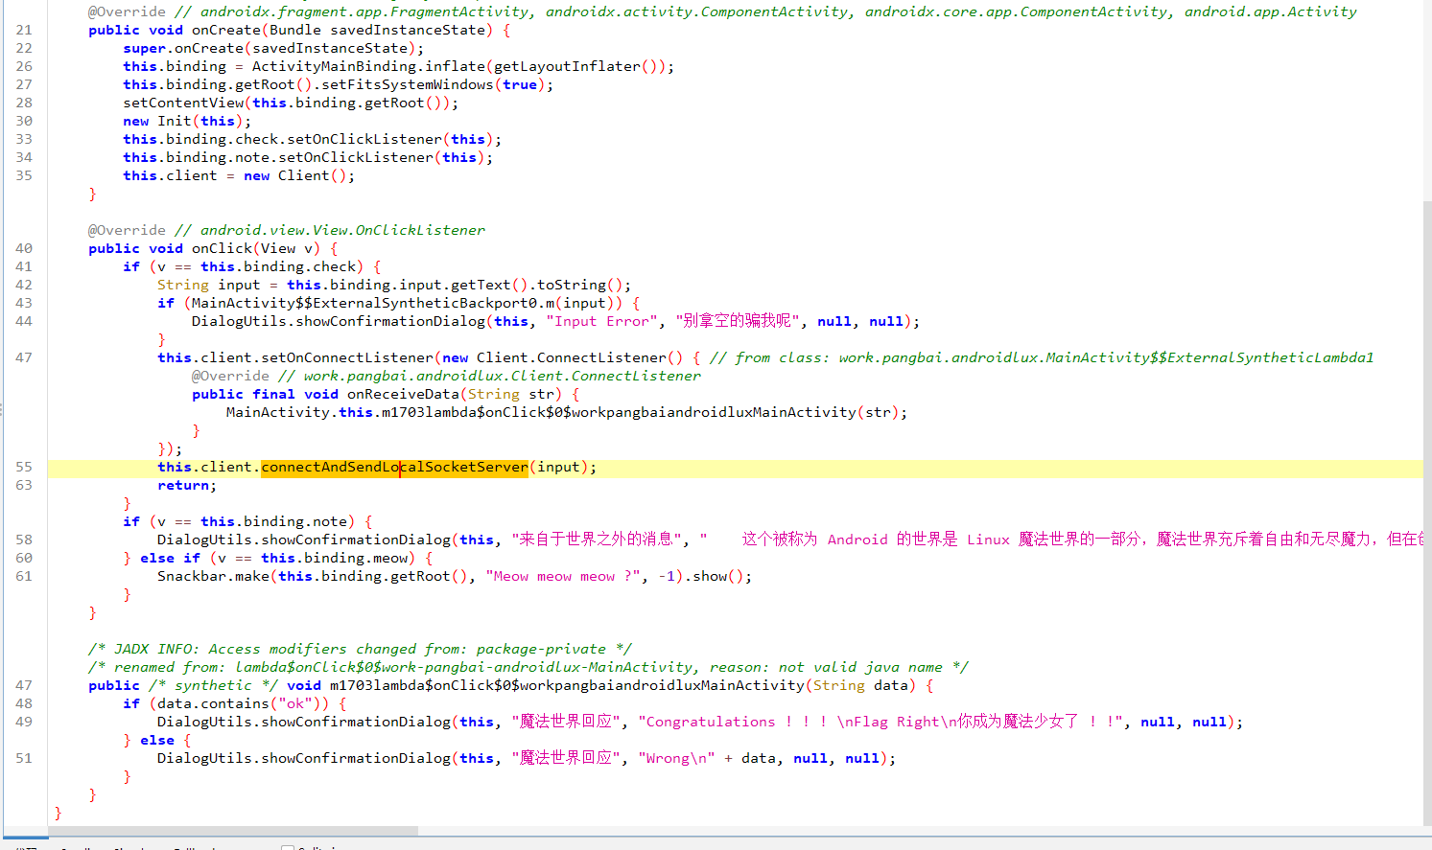
Task: Toggle the Split view checkbox
Action: tap(288, 847)
